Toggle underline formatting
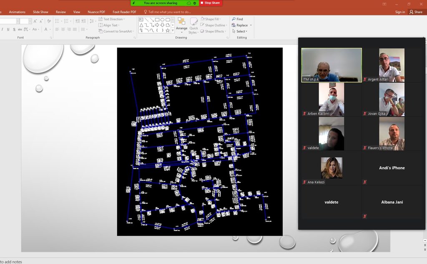The image size is (427, 264). 8,30
